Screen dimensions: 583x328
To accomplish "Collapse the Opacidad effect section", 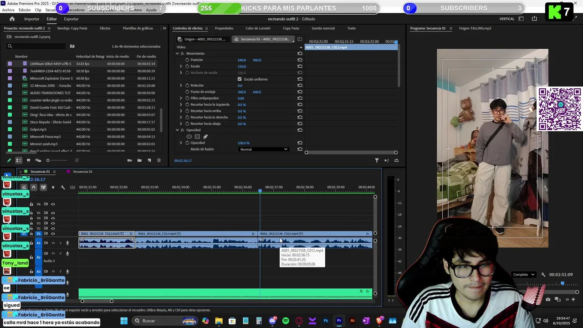I will pyautogui.click(x=177, y=130).
